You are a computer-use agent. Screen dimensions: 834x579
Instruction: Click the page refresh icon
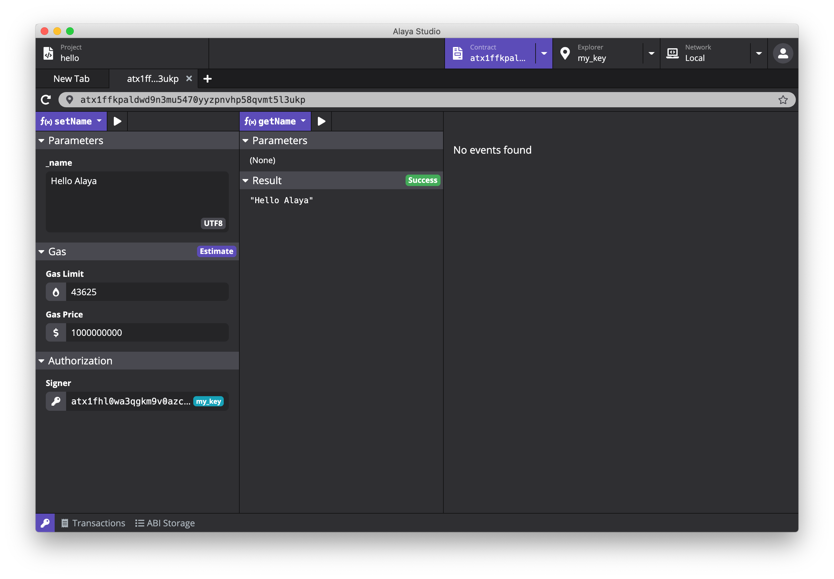[46, 100]
